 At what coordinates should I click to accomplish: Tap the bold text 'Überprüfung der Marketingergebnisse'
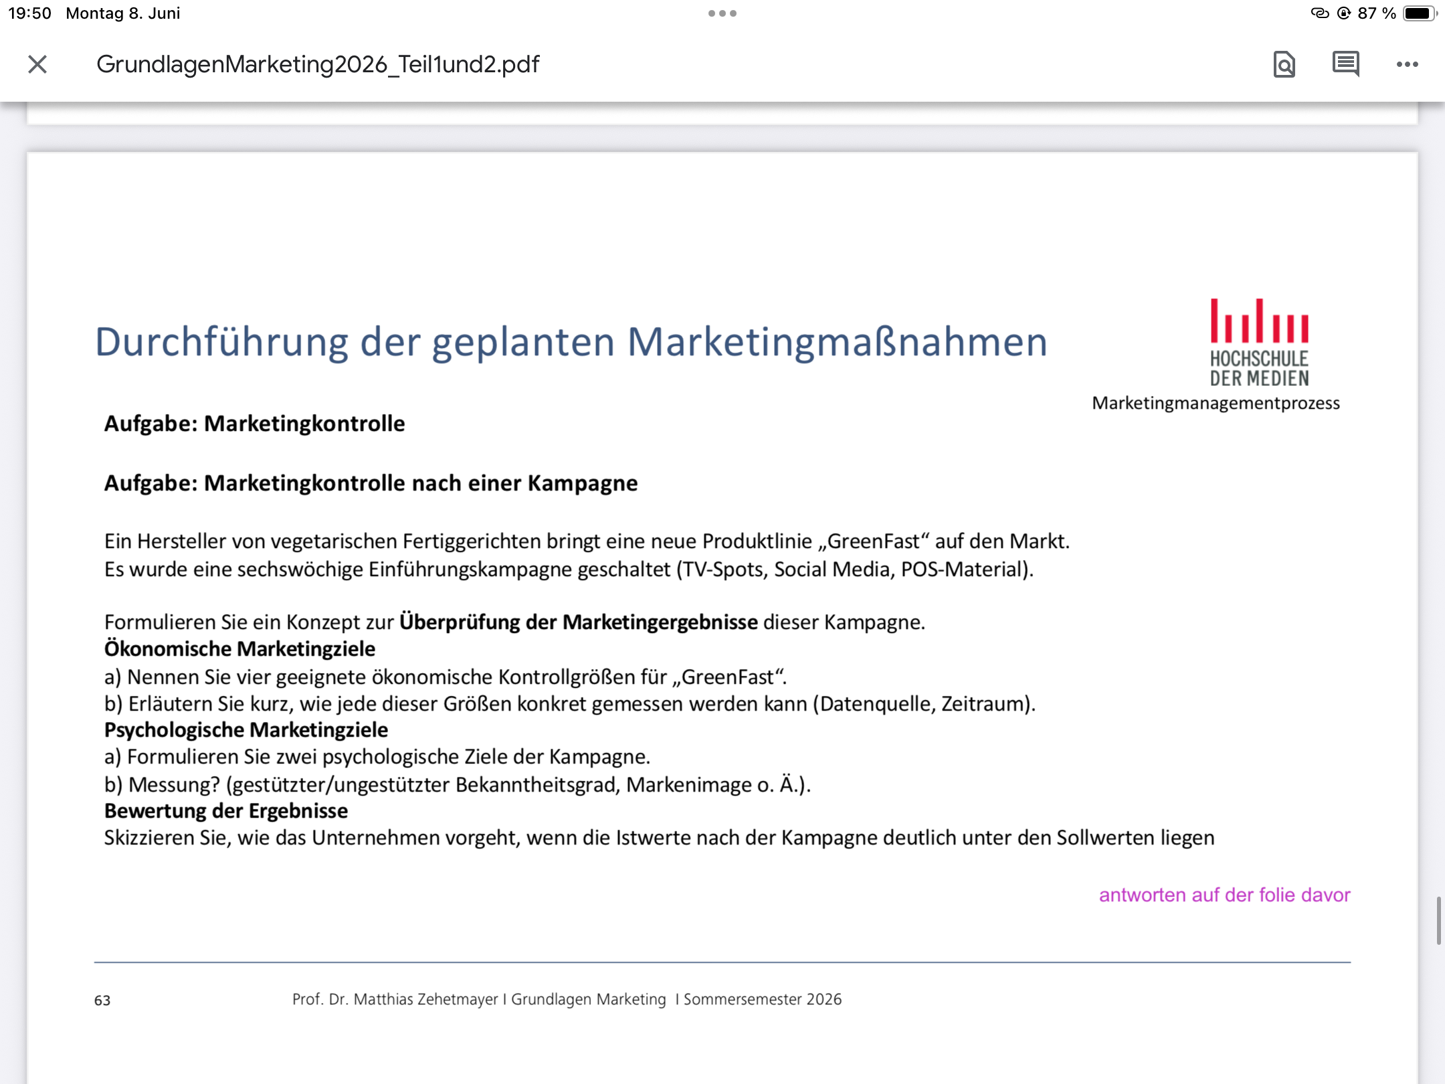coord(579,622)
